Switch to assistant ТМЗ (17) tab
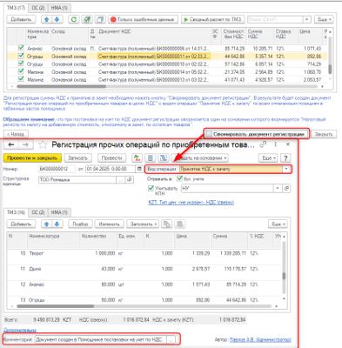 16,8
